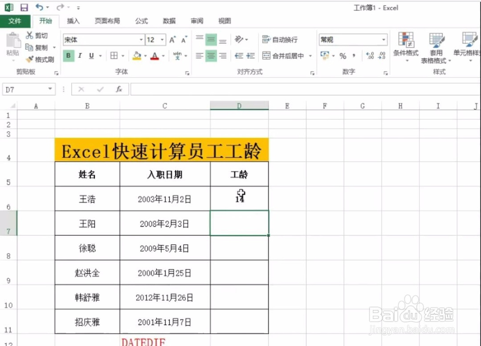This screenshot has height=346, width=481.
Task: Increase font size with larger A icon
Action: [x=172, y=39]
